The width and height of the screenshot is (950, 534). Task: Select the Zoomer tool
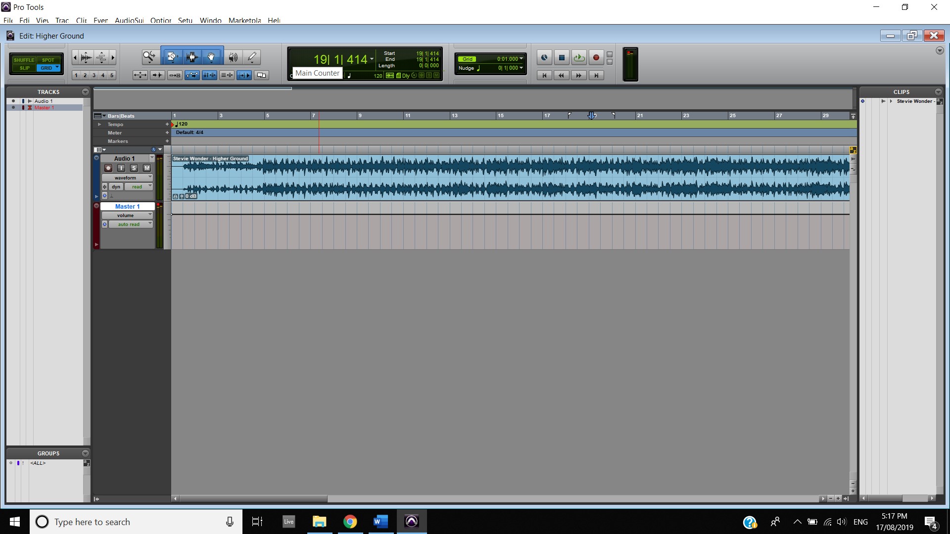pyautogui.click(x=149, y=57)
